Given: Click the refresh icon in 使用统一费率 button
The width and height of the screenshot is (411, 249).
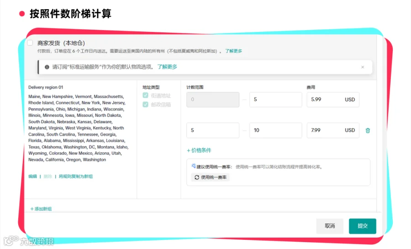Looking at the screenshot, I should pos(196,177).
